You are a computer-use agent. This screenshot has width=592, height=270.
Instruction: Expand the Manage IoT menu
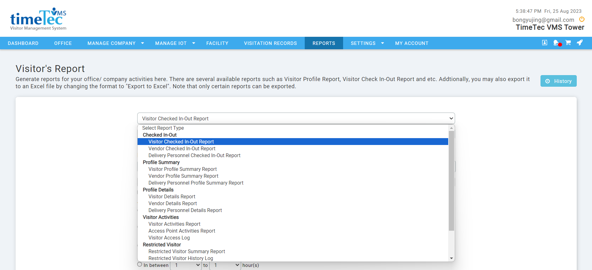175,43
